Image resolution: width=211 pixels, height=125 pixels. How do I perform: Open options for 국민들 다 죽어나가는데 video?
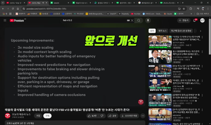[x=202, y=37]
